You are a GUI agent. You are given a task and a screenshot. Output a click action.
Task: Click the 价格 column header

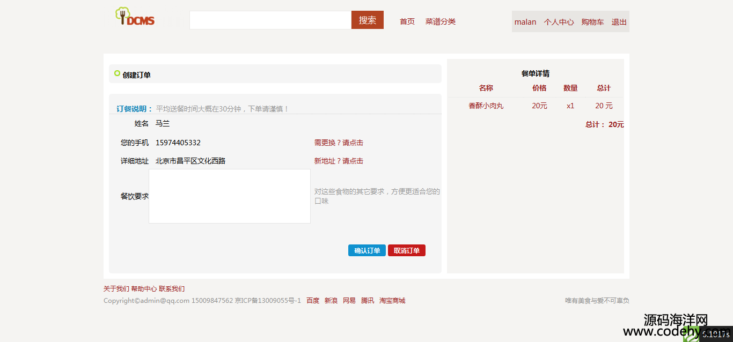(539, 88)
